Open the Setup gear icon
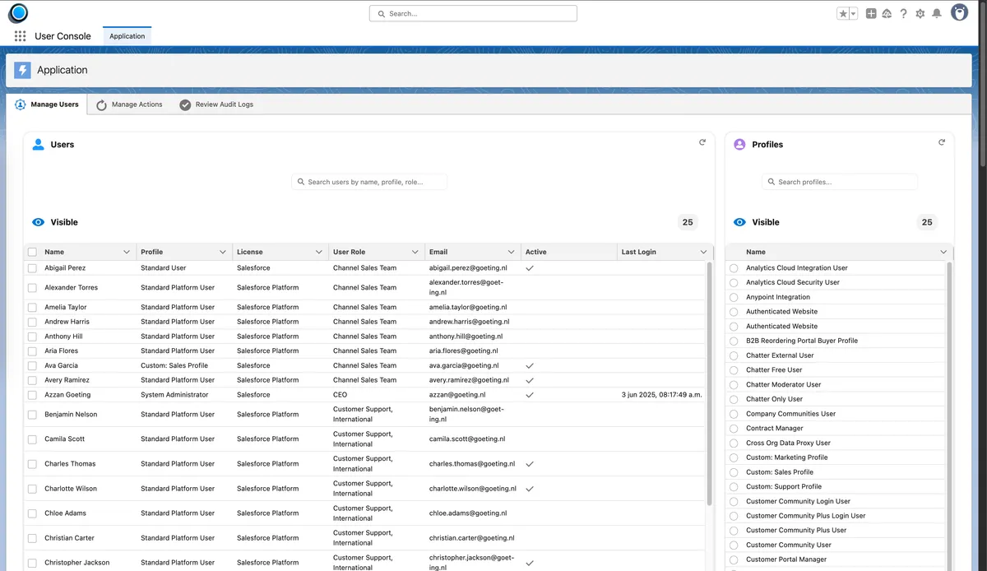987x571 pixels. click(x=920, y=13)
